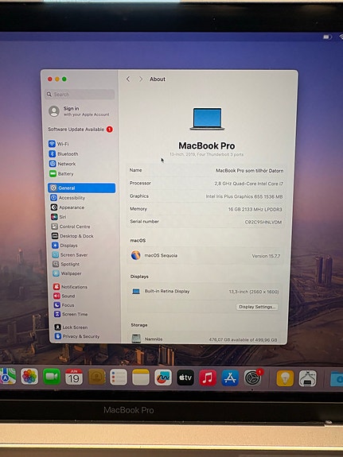Focus the Search field in sidebar

coord(80,94)
